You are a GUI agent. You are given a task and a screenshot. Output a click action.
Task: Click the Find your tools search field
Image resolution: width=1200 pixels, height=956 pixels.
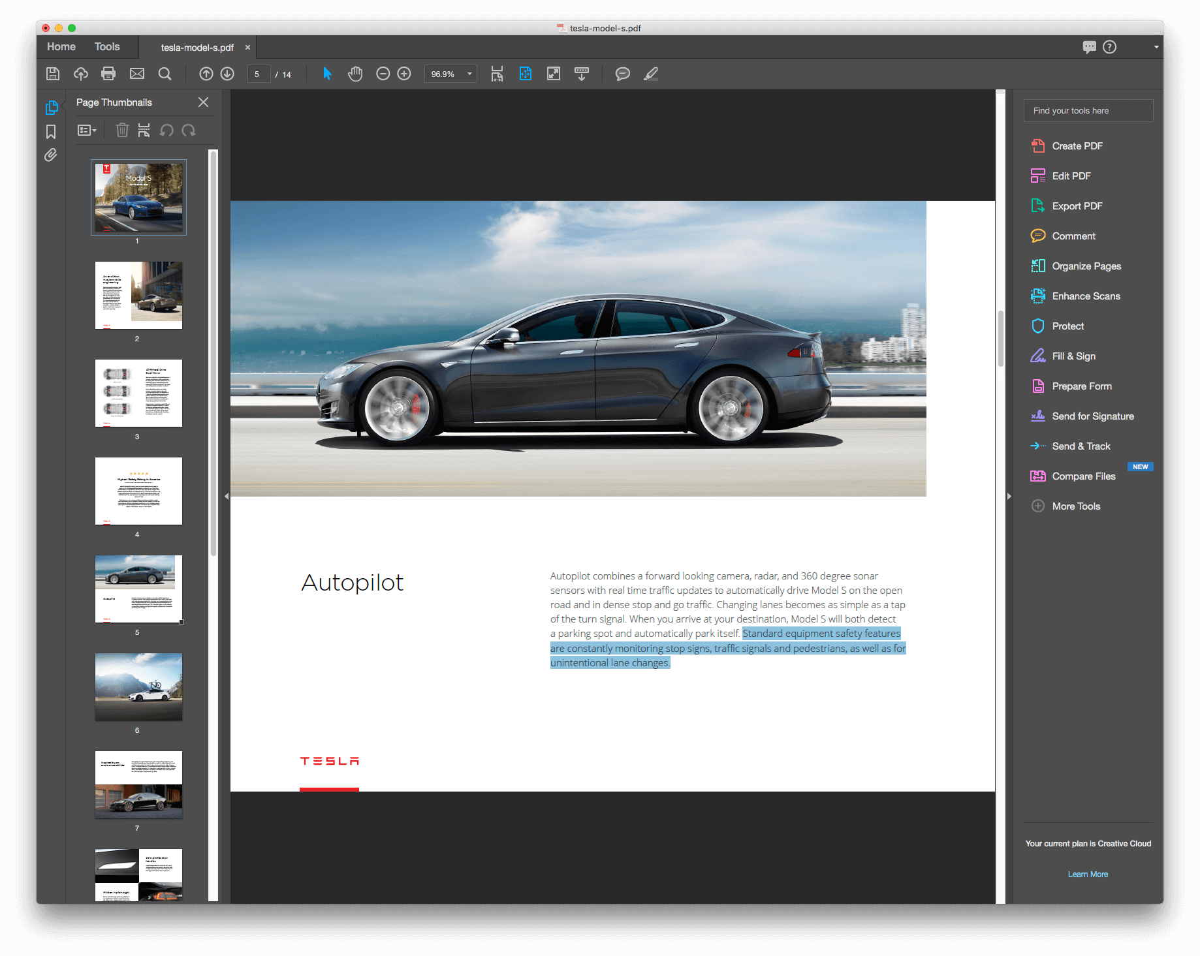1088,111
